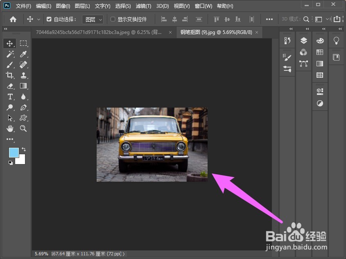Screen dimensions: 346x259
Task: Select the Rectangular Marquee tool
Action: click(x=23, y=43)
